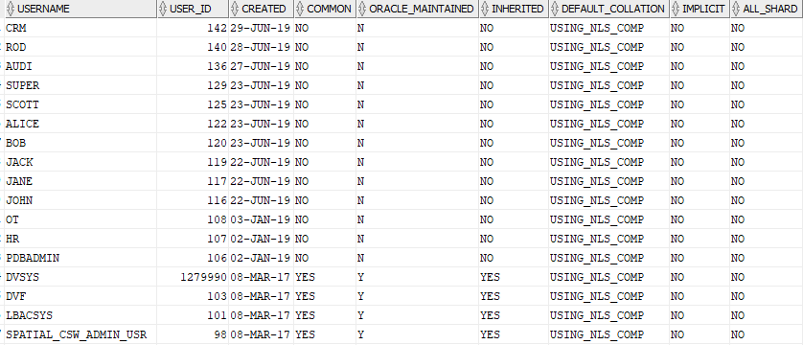Select the BOB username cell
The height and width of the screenshot is (345, 803).
80,143
